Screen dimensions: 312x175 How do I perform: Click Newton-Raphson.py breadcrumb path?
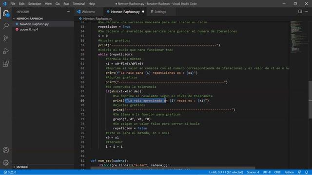pyautogui.click(x=97, y=18)
